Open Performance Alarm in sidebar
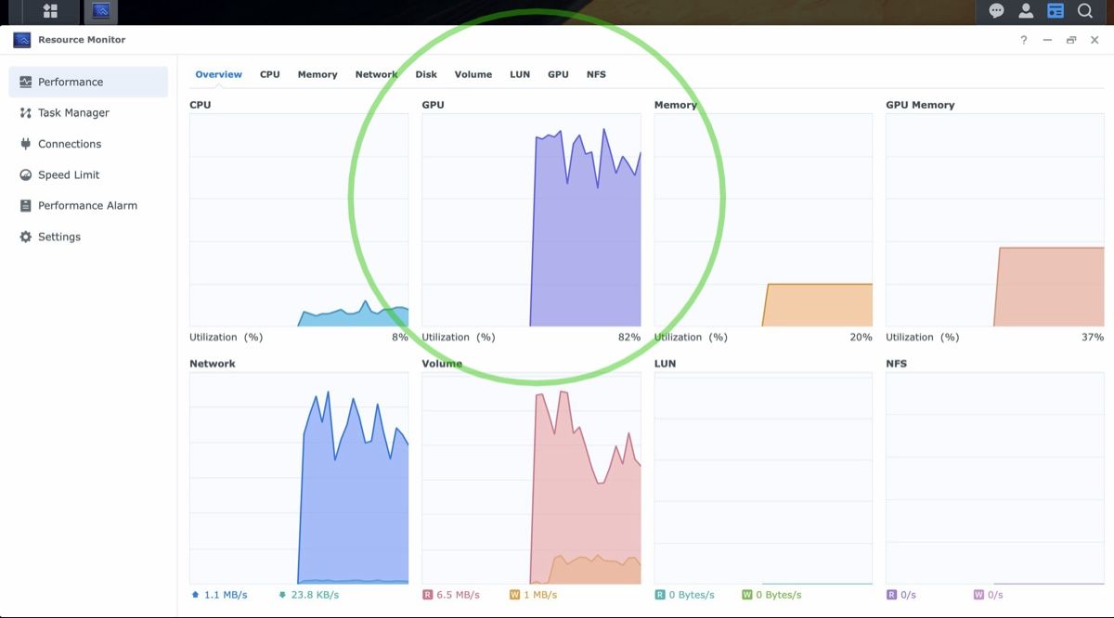This screenshot has width=1114, height=618. (x=88, y=206)
